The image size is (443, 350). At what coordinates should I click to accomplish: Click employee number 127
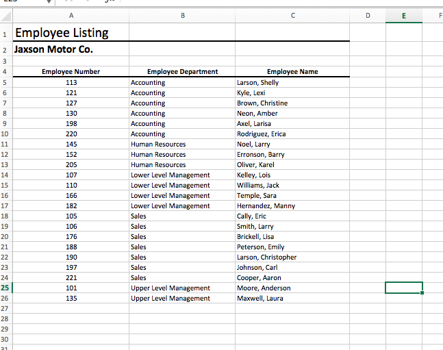point(71,103)
